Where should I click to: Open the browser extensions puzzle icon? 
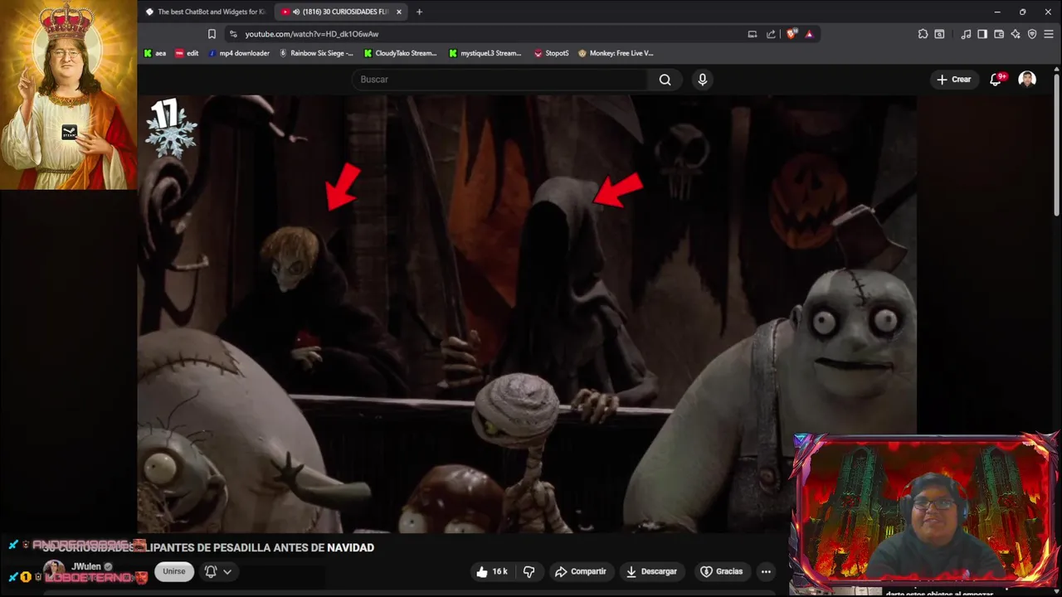(x=923, y=34)
